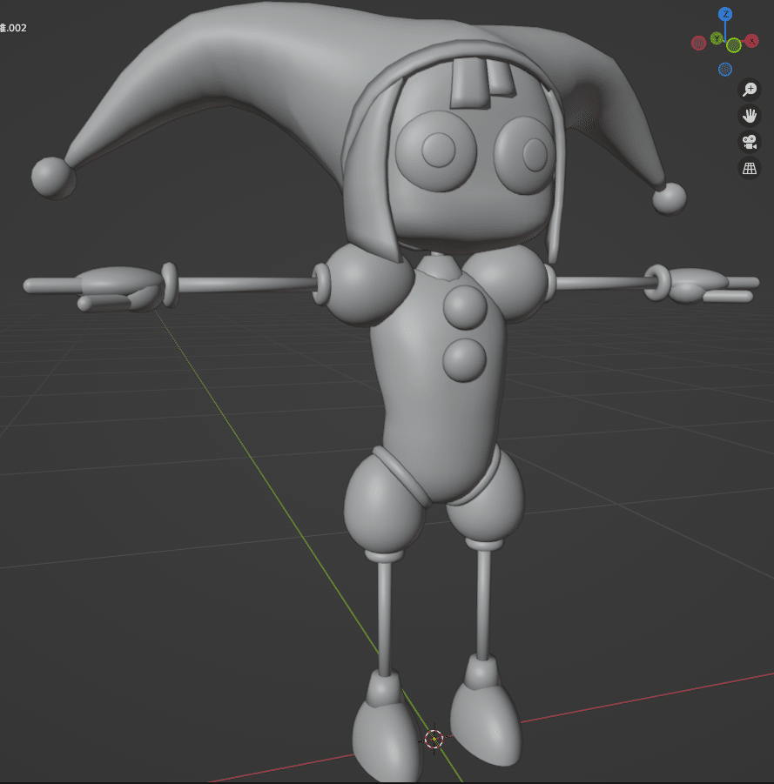Click the negative Z axis blue circle
Image resolution: width=774 pixels, height=784 pixels.
pos(725,69)
